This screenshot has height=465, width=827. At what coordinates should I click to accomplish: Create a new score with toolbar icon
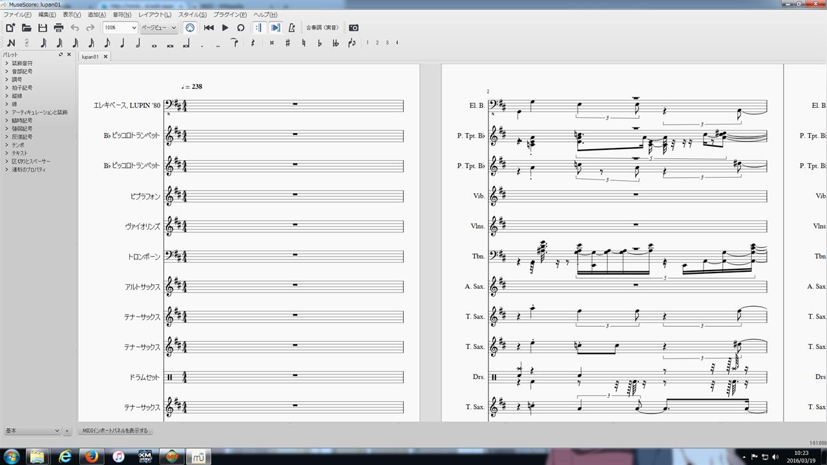(10, 28)
